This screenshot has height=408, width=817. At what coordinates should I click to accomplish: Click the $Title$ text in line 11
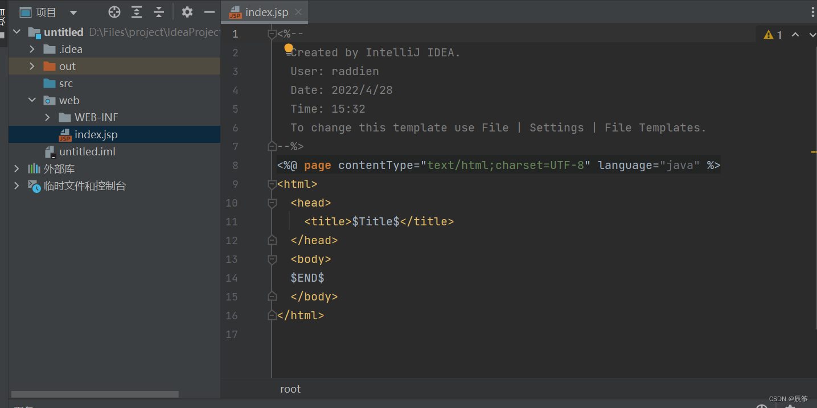(376, 221)
